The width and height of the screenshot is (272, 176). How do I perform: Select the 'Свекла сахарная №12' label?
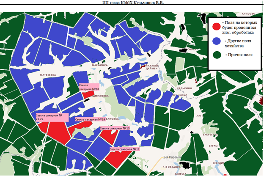click(124, 149)
